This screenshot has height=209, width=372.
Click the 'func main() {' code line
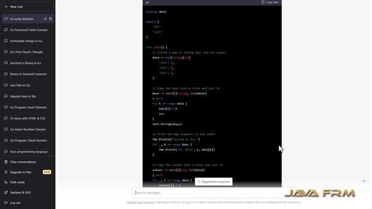156,48
